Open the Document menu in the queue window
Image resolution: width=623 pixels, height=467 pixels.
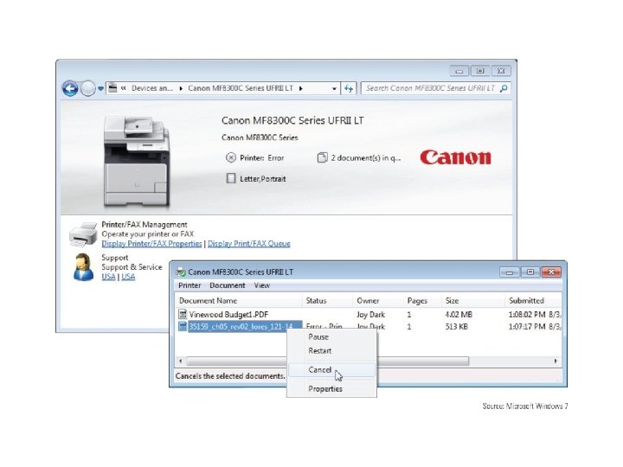click(x=228, y=285)
